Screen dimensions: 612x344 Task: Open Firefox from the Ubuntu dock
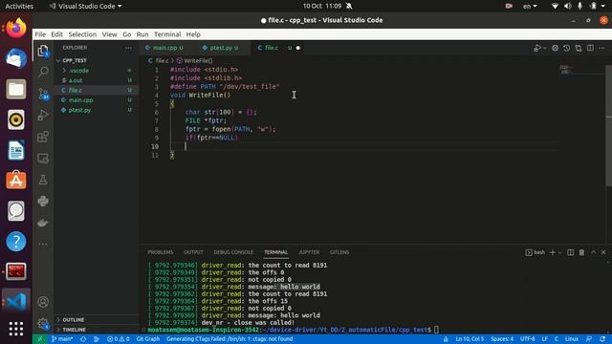[x=16, y=29]
